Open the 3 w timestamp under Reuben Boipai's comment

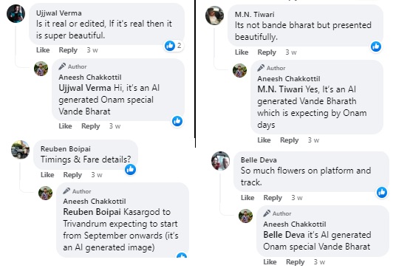click(x=97, y=174)
